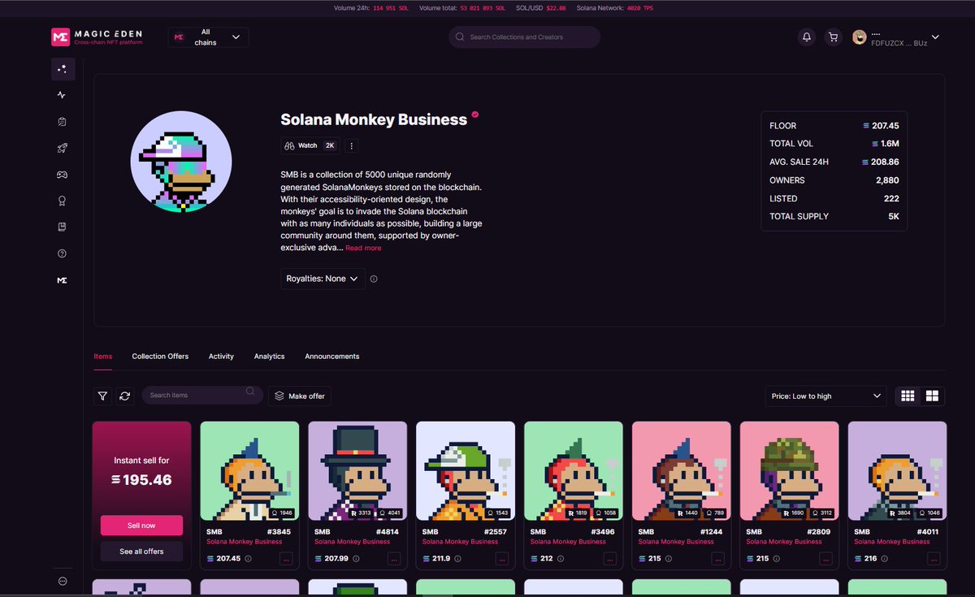Click verified badge next to collection name

[475, 115]
